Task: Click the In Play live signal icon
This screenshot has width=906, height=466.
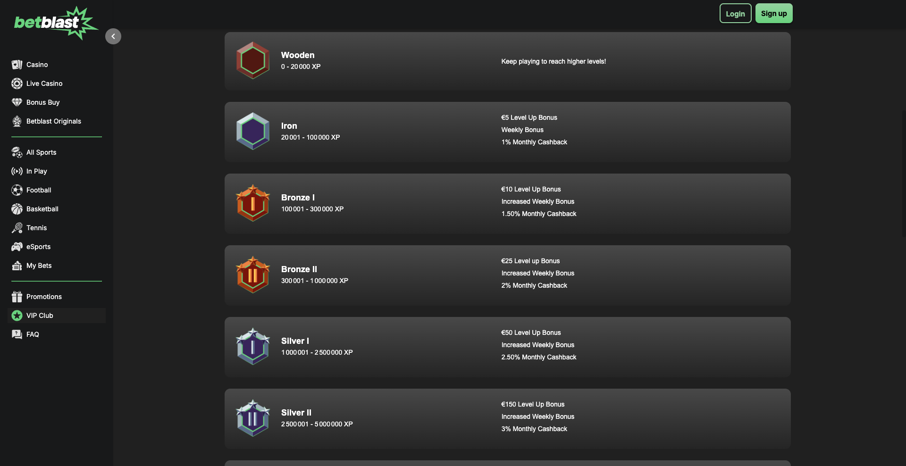Action: click(17, 171)
